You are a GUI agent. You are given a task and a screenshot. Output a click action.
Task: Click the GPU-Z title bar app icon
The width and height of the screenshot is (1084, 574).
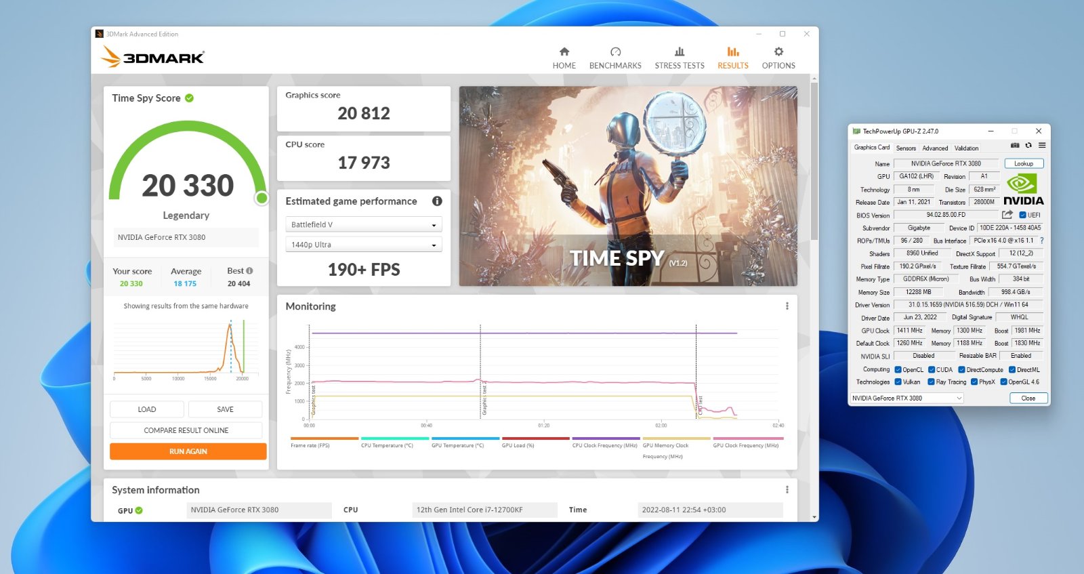pos(856,131)
